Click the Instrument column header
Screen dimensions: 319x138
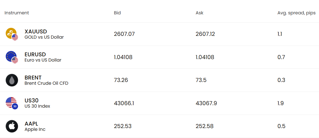point(17,13)
